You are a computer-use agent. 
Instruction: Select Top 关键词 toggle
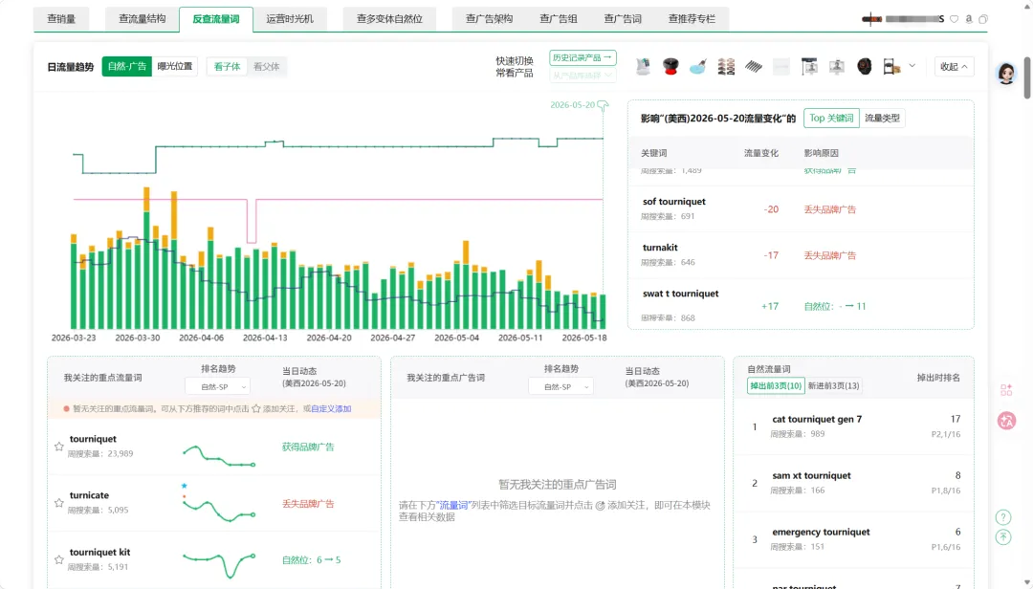(x=831, y=118)
